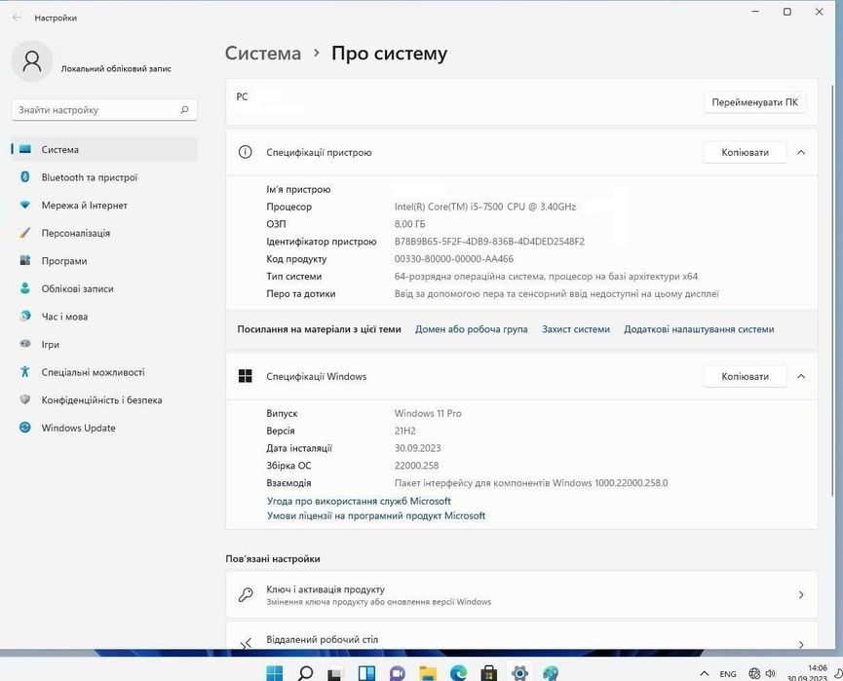Click the Windows 11 Pro edition value
The width and height of the screenshot is (843, 681).
tap(428, 413)
